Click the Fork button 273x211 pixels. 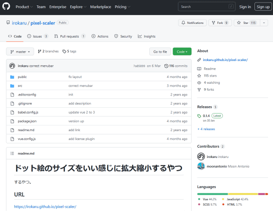coord(220,22)
